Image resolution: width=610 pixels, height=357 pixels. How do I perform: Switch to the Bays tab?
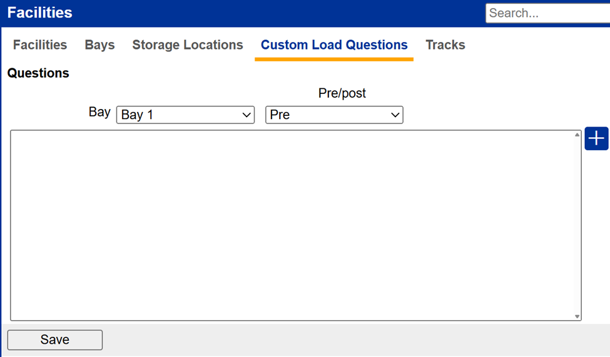[99, 44]
